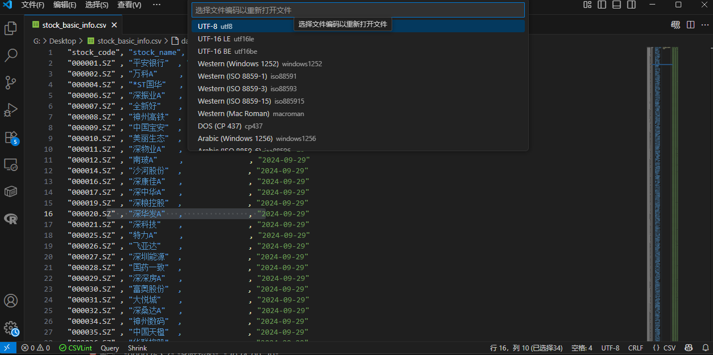
Task: Click the text "国药一致" on line 21
Action: pos(148,267)
